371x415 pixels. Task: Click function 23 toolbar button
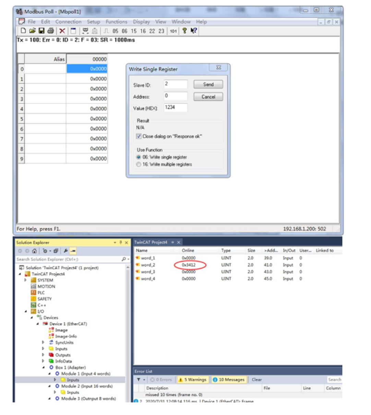[161, 31]
